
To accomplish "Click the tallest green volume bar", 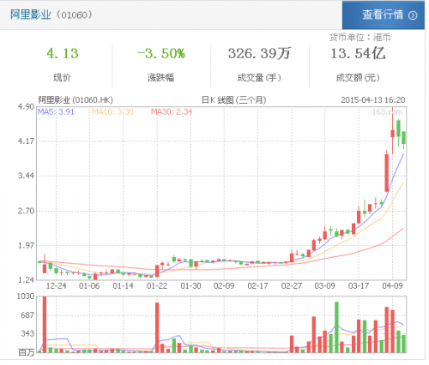I will tap(336, 327).
